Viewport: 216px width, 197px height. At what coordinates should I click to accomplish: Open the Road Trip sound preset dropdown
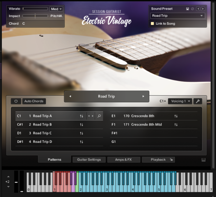pyautogui.click(x=177, y=16)
